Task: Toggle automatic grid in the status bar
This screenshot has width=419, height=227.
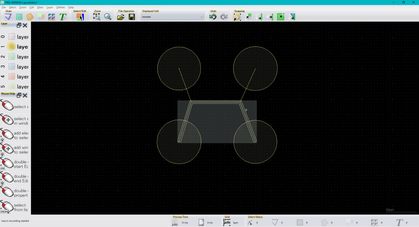Action: click(227, 223)
